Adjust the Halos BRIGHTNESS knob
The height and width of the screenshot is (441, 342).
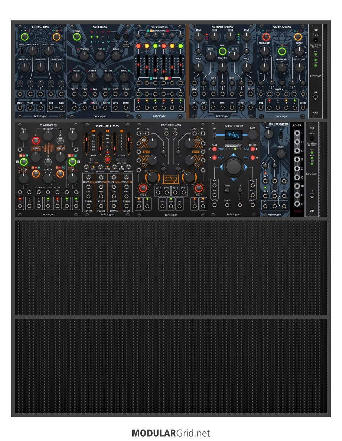25,67
